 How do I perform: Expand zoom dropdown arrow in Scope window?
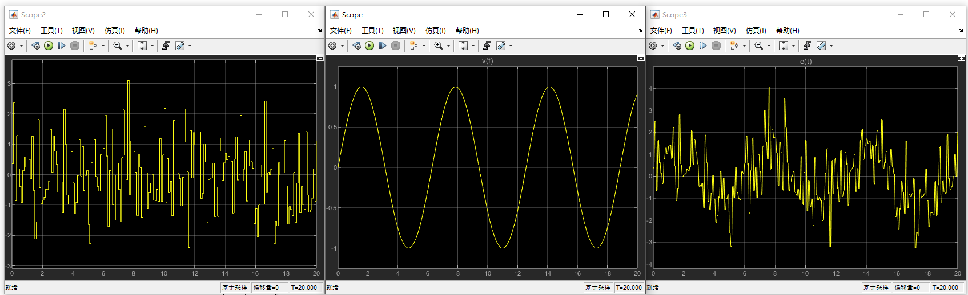448,46
